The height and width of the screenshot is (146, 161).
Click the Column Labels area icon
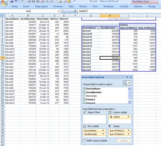(110, 112)
